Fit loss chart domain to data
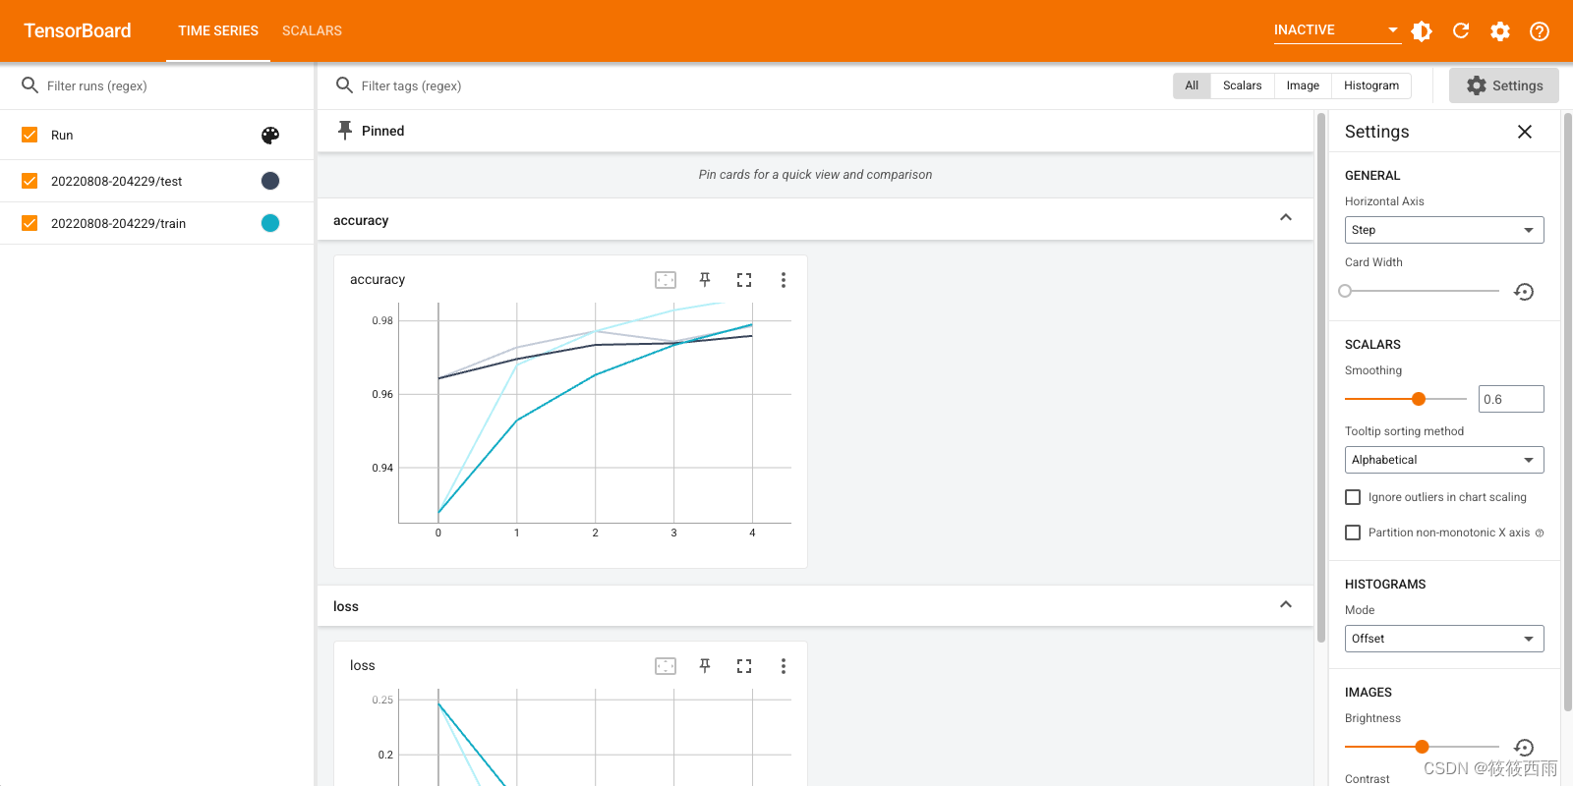1573x786 pixels. 666,666
